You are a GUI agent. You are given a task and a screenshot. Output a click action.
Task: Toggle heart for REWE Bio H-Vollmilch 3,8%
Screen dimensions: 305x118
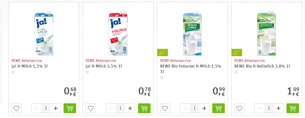click(239, 108)
